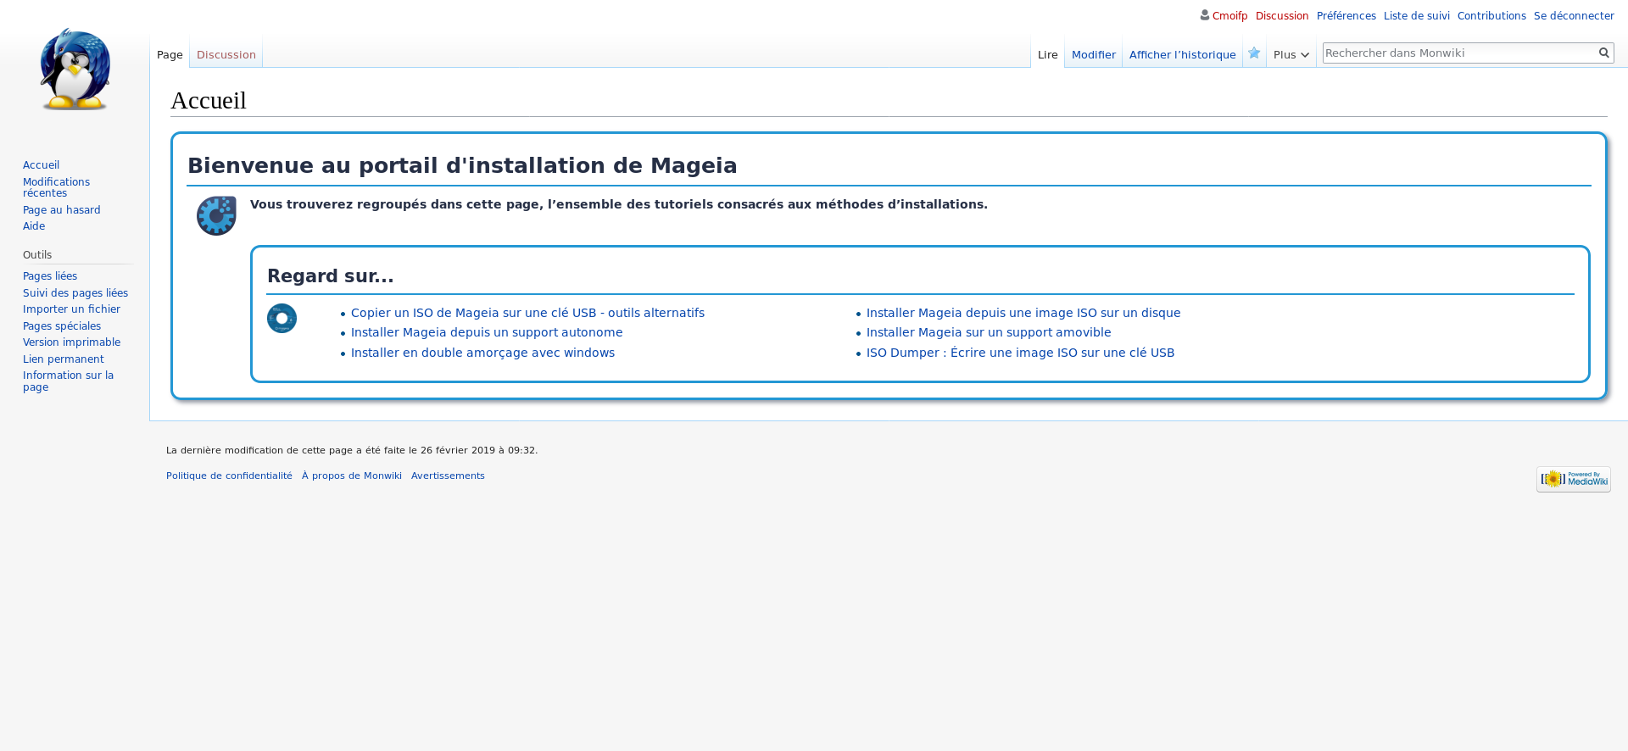
Task: Open Afficher l'historique tab
Action: point(1182,54)
